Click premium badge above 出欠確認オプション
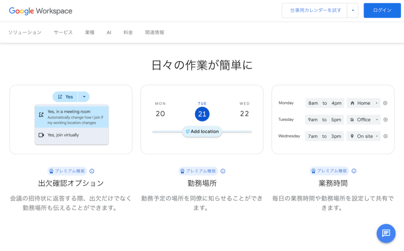The image size is (404, 251). [x=67, y=171]
